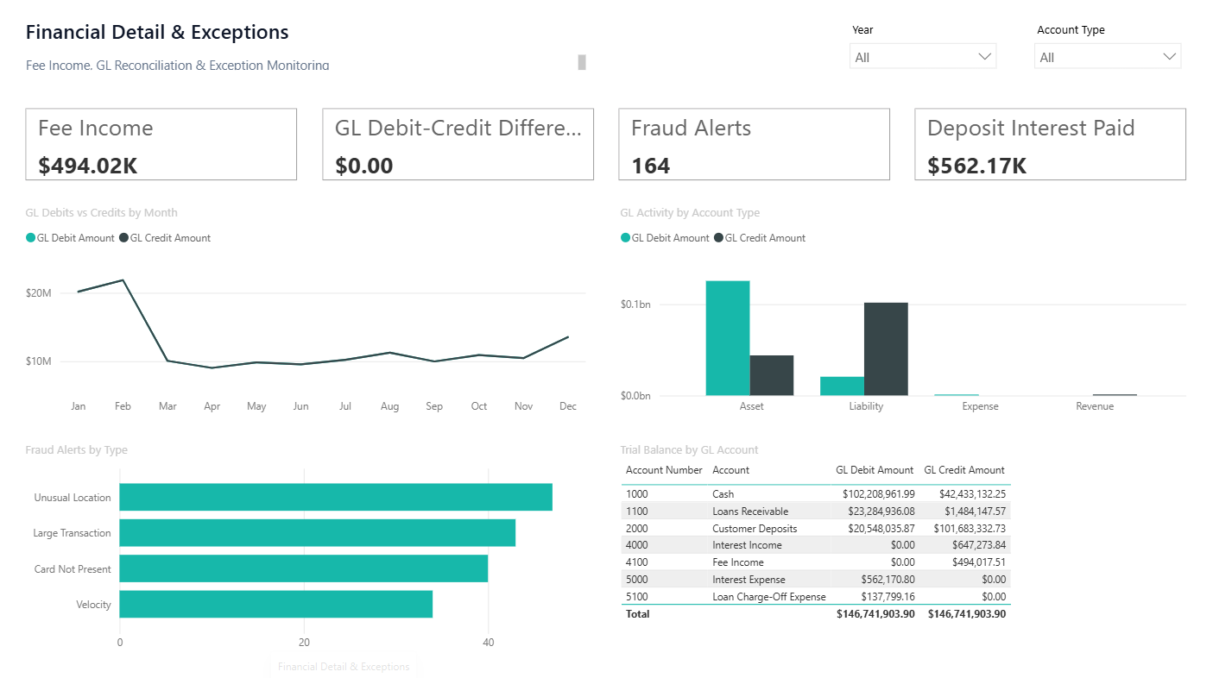The image size is (1213, 678).
Task: Click the Jan label on month axis
Action: (x=78, y=406)
